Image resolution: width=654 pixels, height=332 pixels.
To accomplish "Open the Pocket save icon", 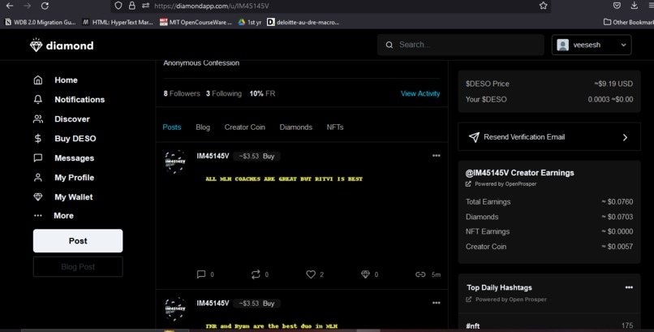I will tap(617, 6).
